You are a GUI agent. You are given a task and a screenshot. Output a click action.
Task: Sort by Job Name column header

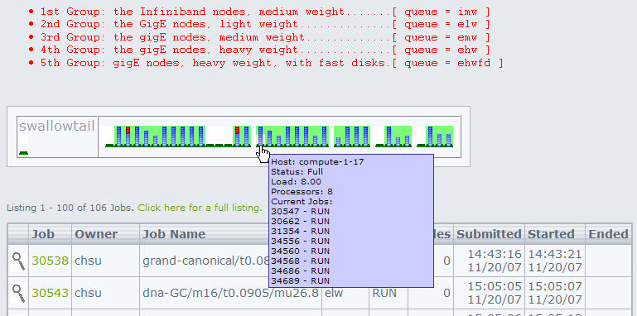click(174, 234)
